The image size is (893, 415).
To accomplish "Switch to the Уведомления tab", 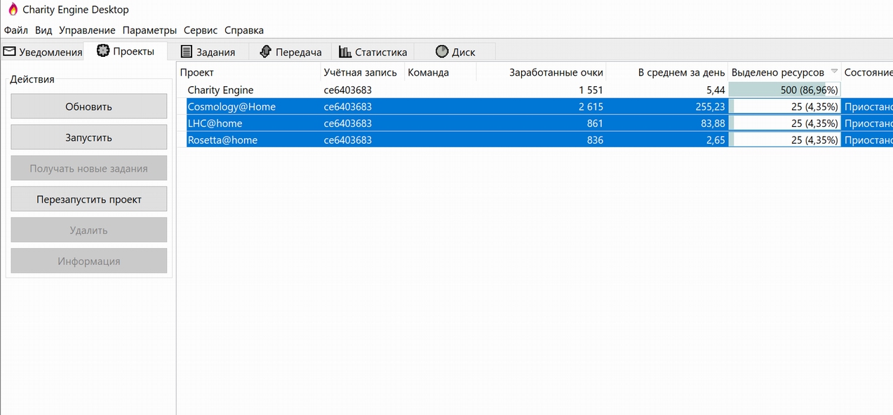I will pyautogui.click(x=42, y=52).
